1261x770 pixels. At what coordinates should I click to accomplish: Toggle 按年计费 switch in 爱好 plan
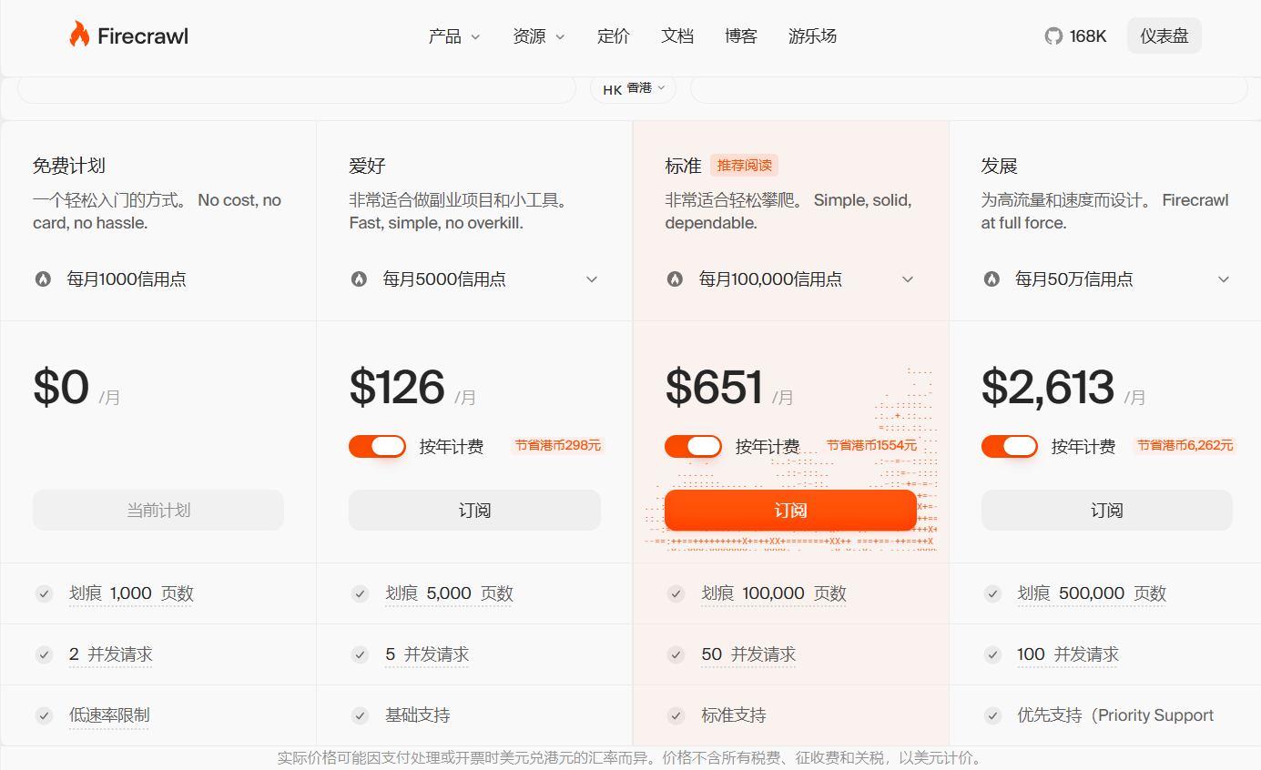tap(377, 446)
